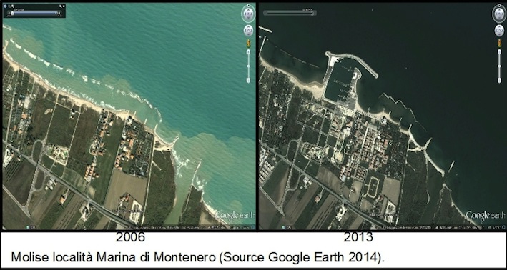Click the 2013 historical imagery time slider handle
Image resolution: width=507 pixels, height=270 pixels.
click(313, 13)
